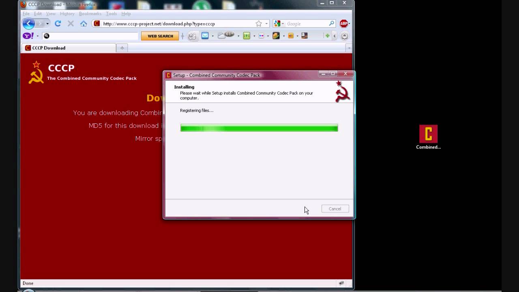The image size is (519, 292).
Task: Open Yahoo Mail envelope icon
Action: click(205, 36)
